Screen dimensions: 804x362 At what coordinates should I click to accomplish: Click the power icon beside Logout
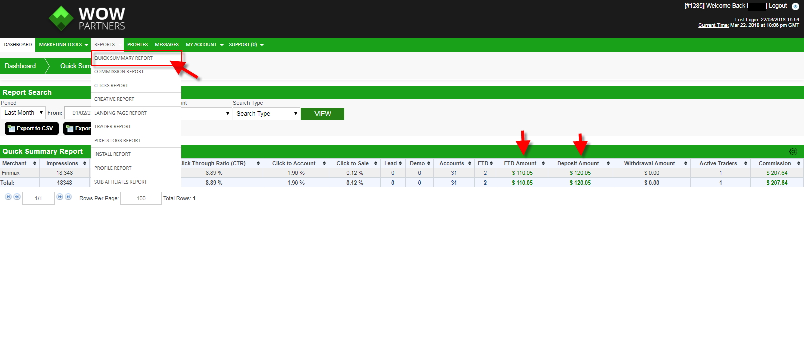pos(795,6)
